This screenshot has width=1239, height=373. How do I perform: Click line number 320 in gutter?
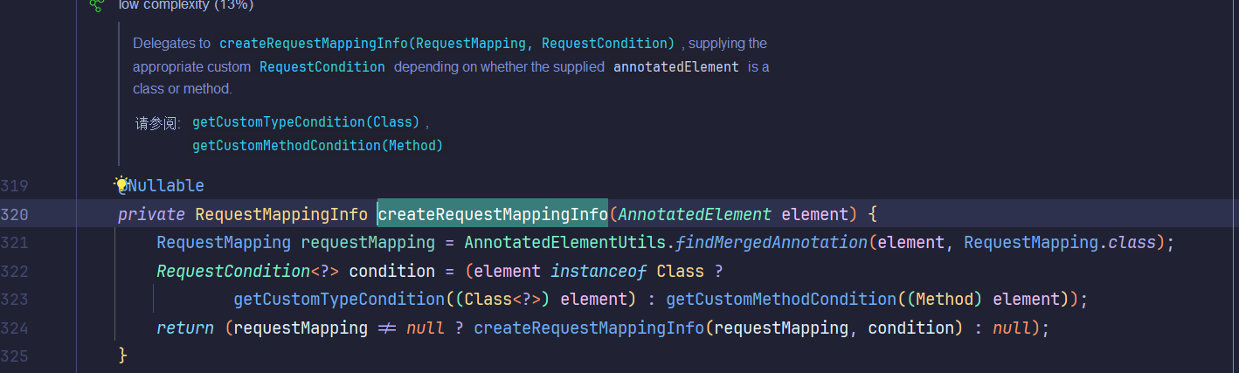click(x=15, y=214)
